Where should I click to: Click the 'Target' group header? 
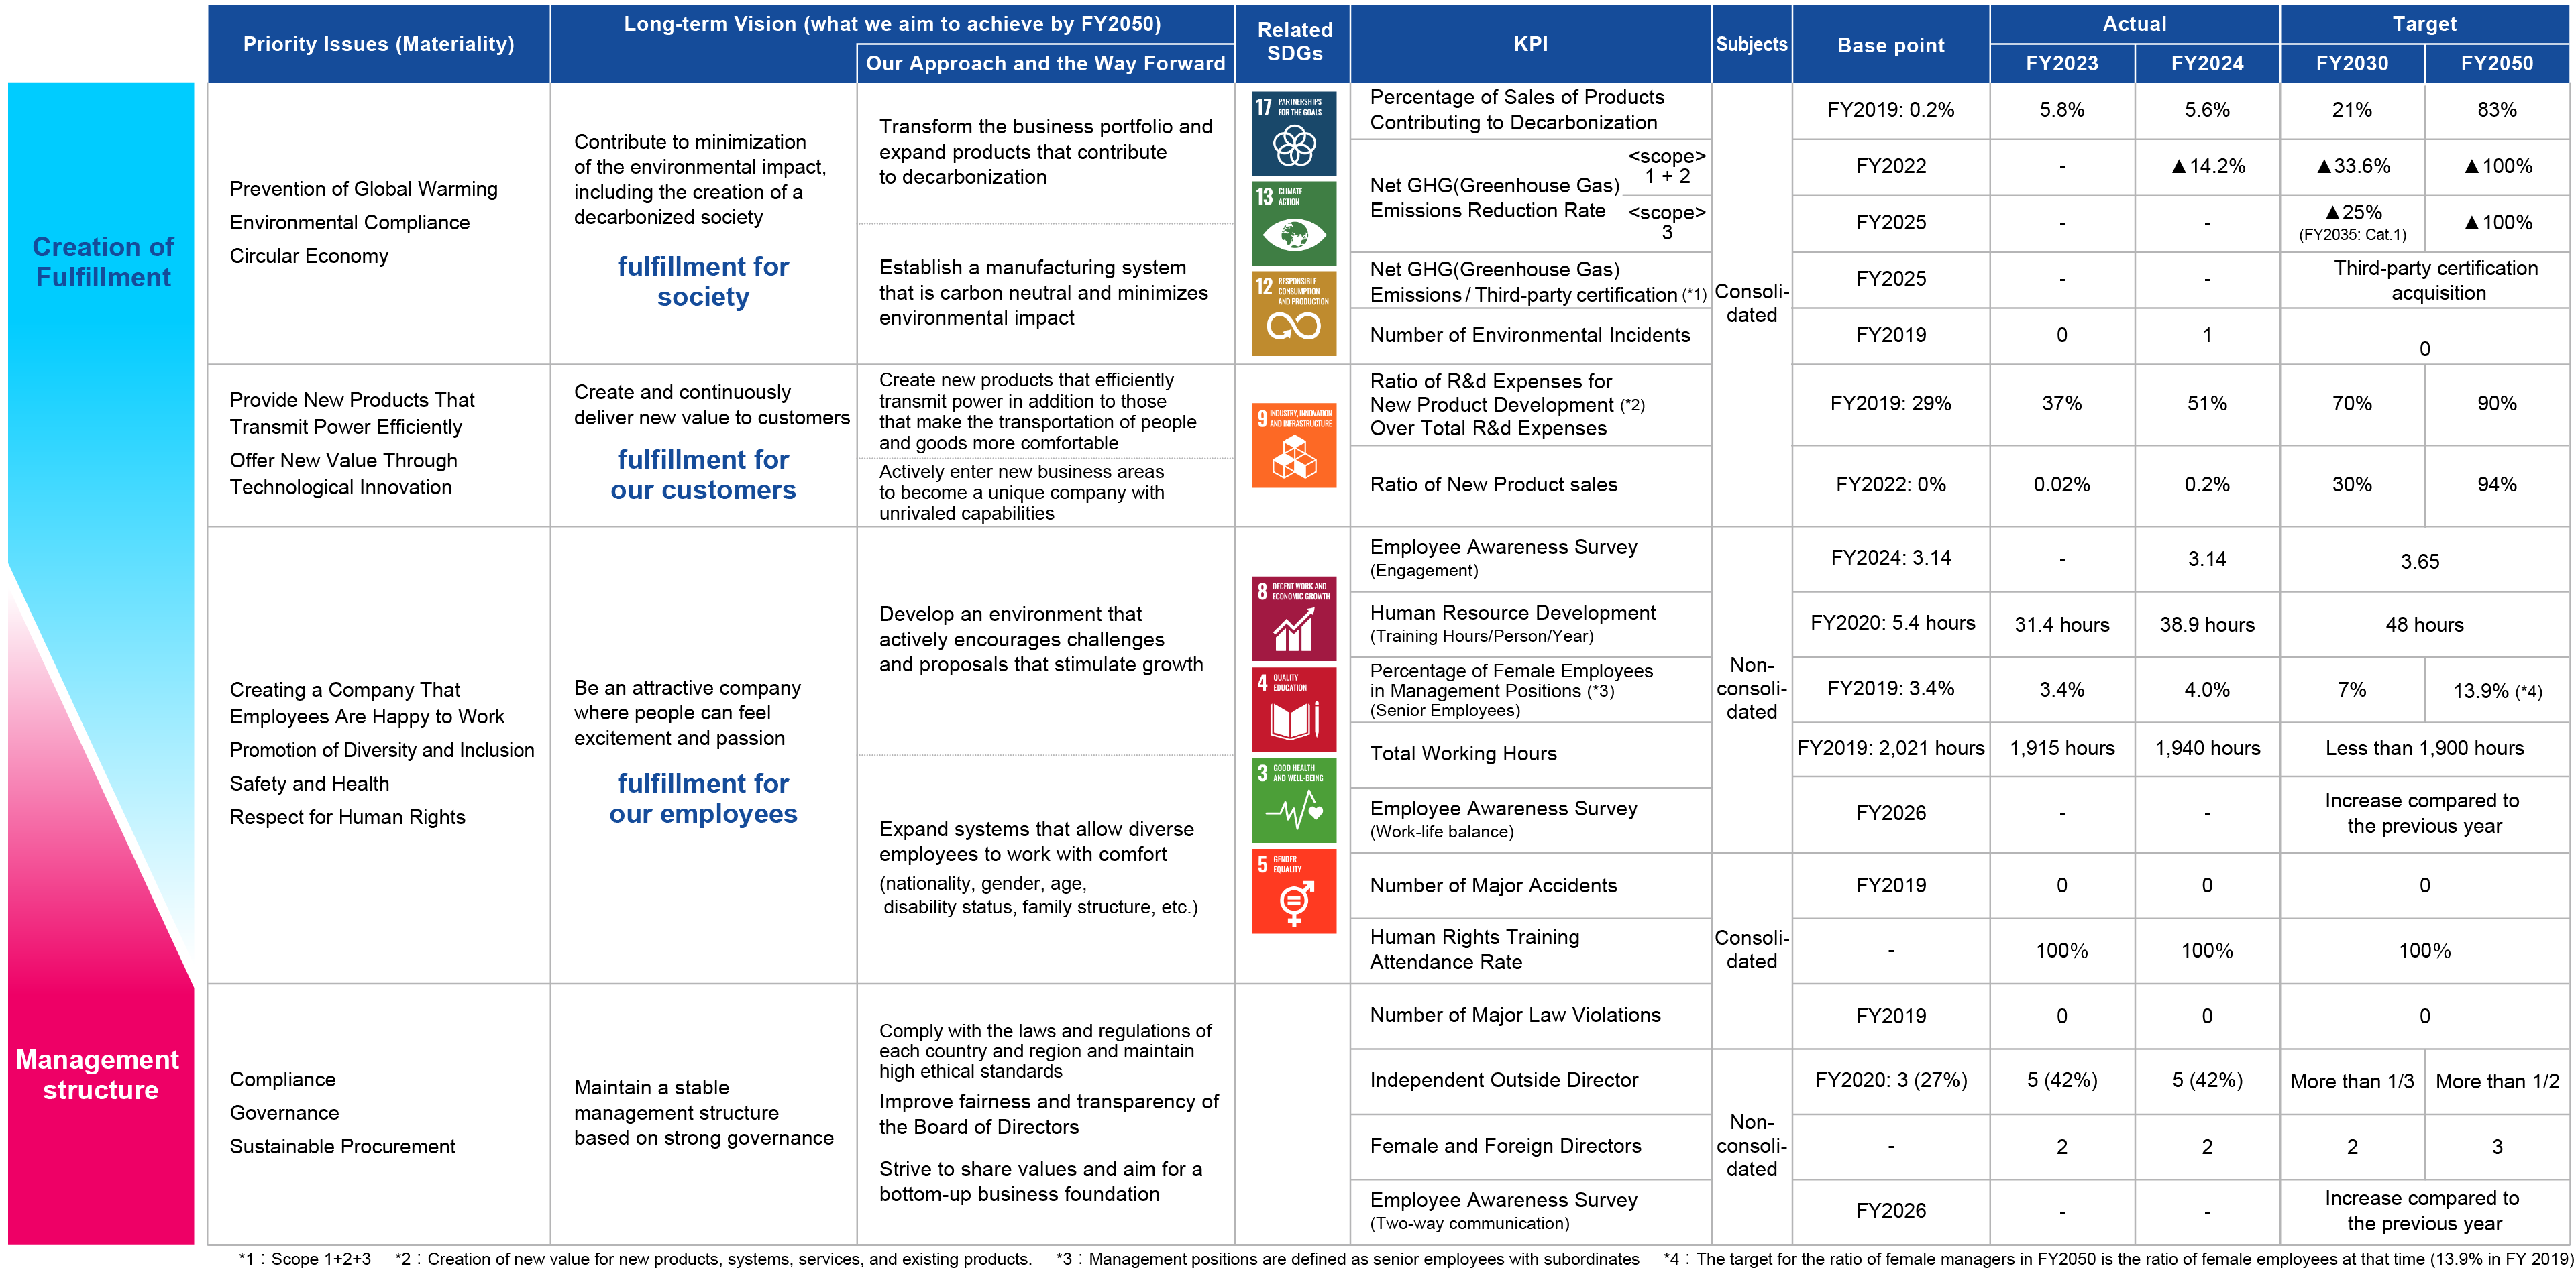pyautogui.click(x=2424, y=24)
